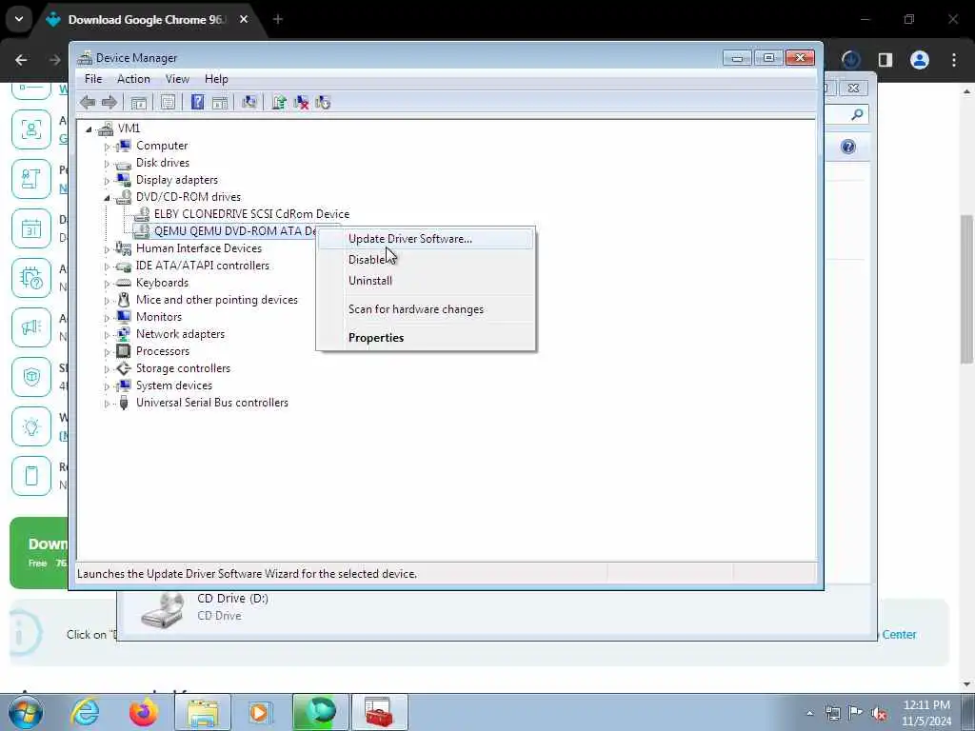The image size is (975, 731).
Task: Select Mice and other pointing devices item
Action: [x=216, y=300]
